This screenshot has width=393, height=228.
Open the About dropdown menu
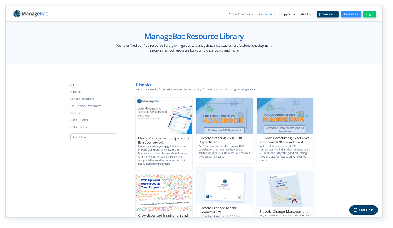tap(306, 14)
